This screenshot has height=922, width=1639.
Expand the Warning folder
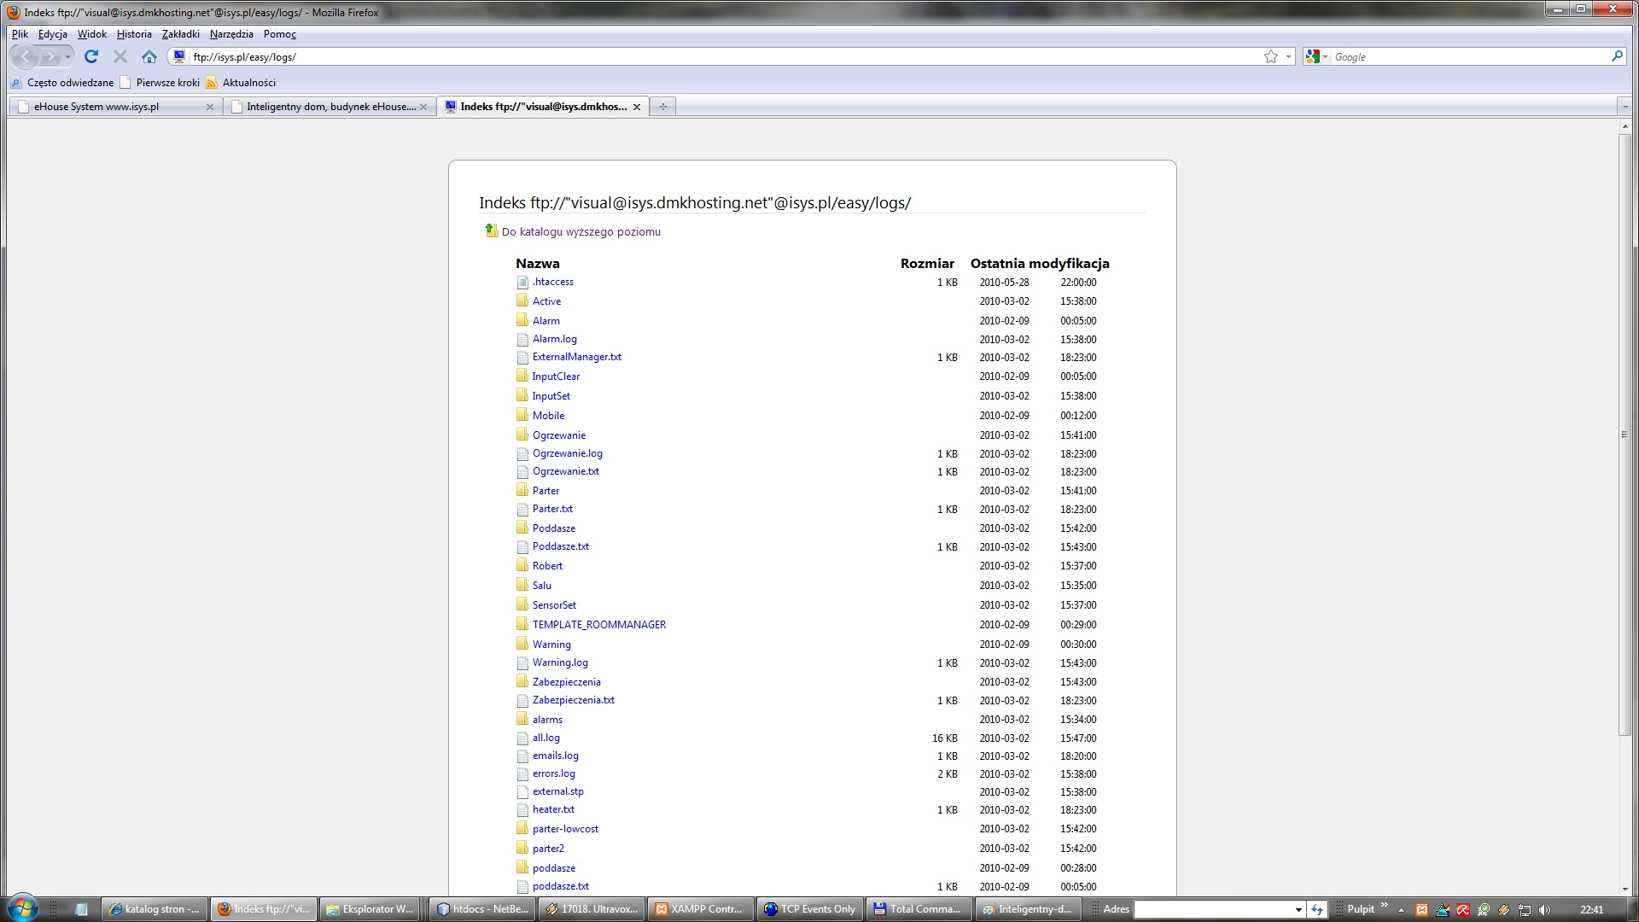pyautogui.click(x=551, y=644)
